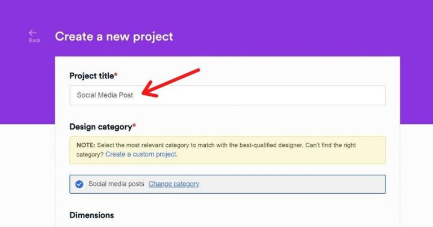Image resolution: width=433 pixels, height=227 pixels.
Task: Click the "Project title" field label
Action: 91,75
